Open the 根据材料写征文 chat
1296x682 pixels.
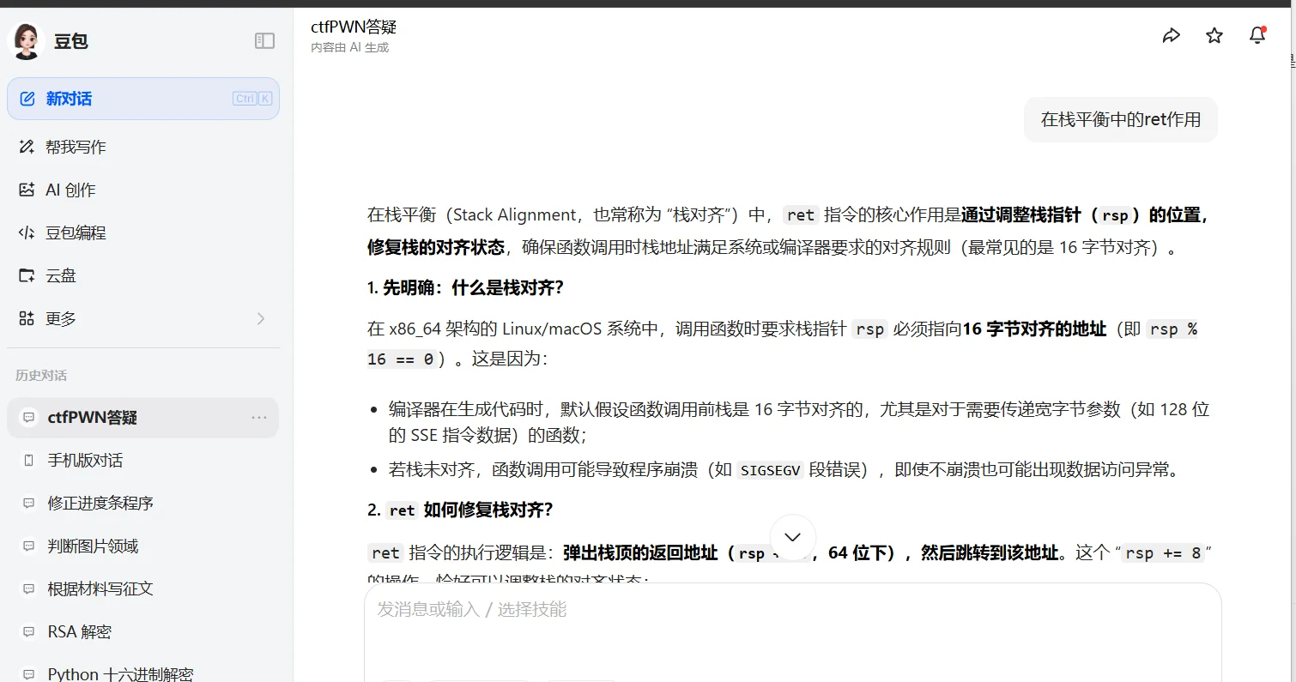100,589
